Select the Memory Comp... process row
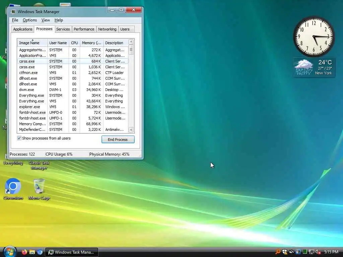The image size is (343, 257). pyautogui.click(x=73, y=124)
